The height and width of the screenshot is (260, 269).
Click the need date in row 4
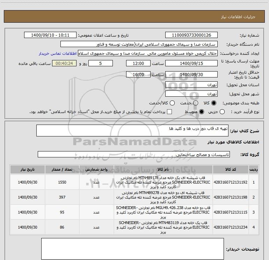click(28, 227)
